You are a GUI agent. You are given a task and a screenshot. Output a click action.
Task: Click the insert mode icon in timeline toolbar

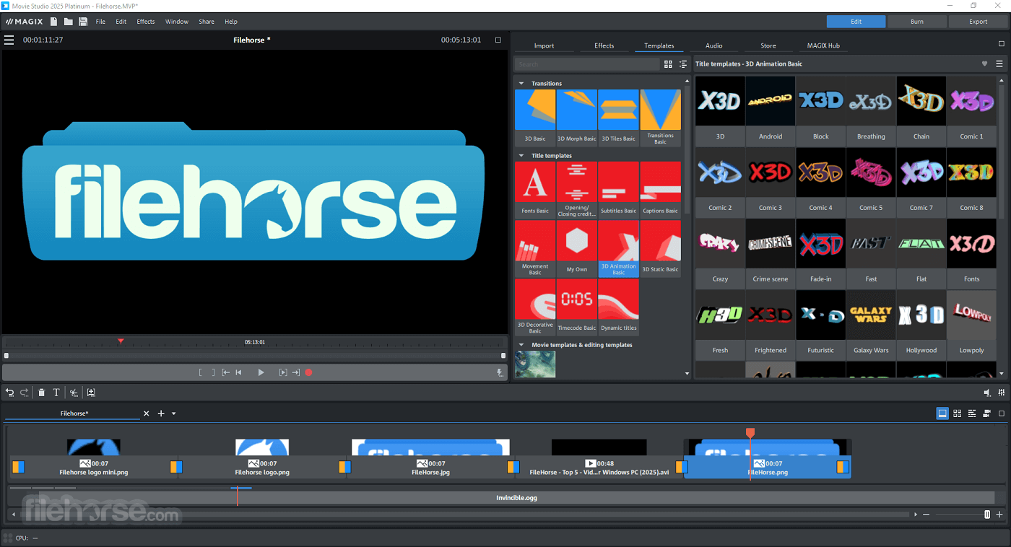(x=91, y=393)
